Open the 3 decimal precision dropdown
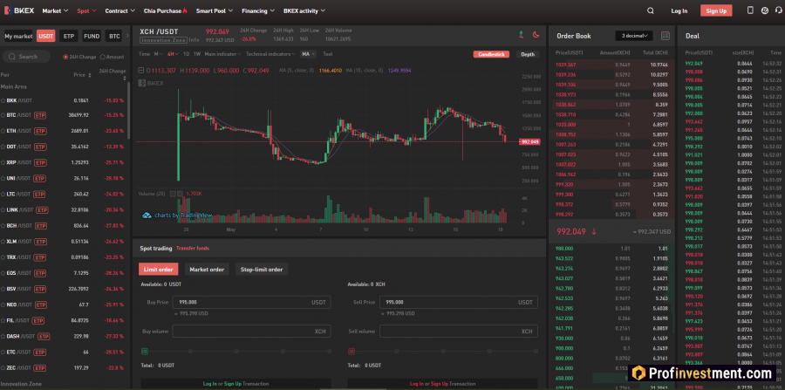 coord(634,36)
